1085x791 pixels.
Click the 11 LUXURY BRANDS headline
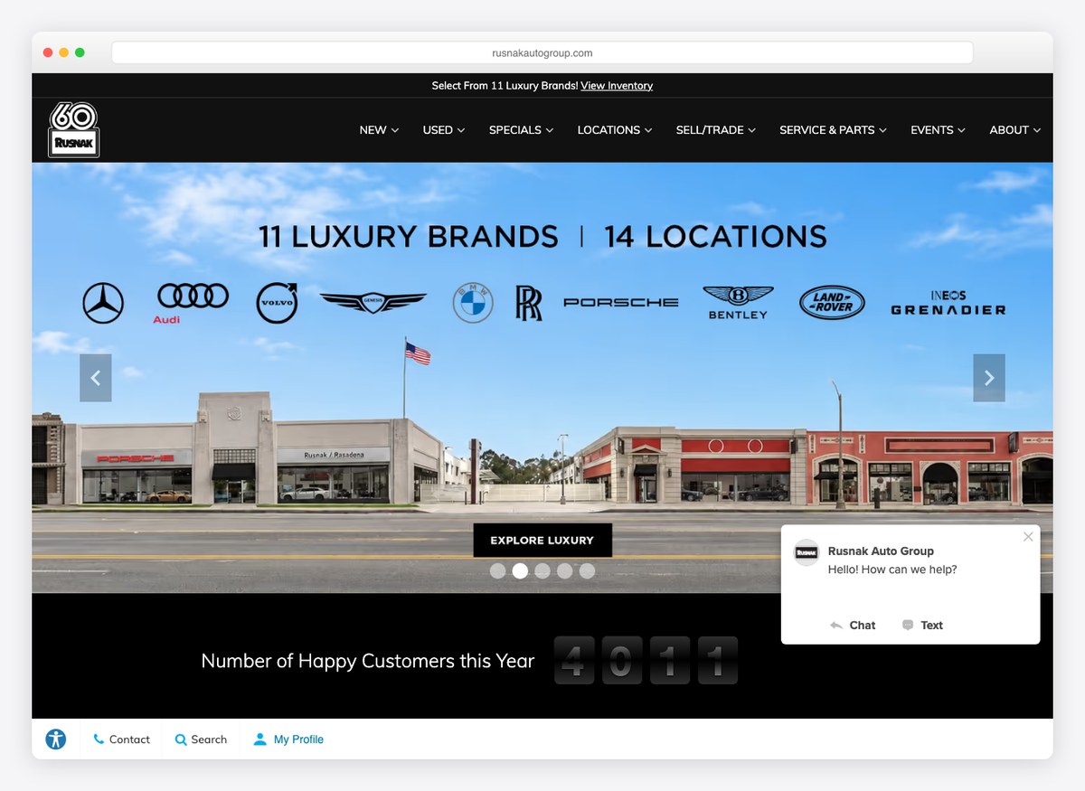pos(408,237)
